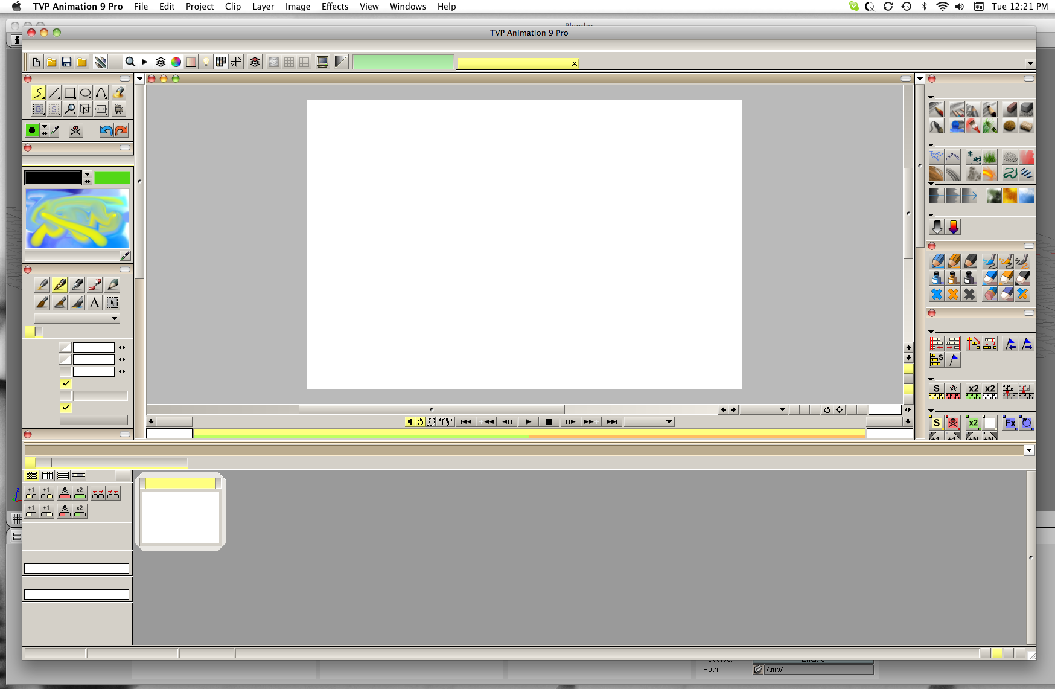Toggle the sound speaker button in playback bar
1055x689 pixels.
(410, 421)
